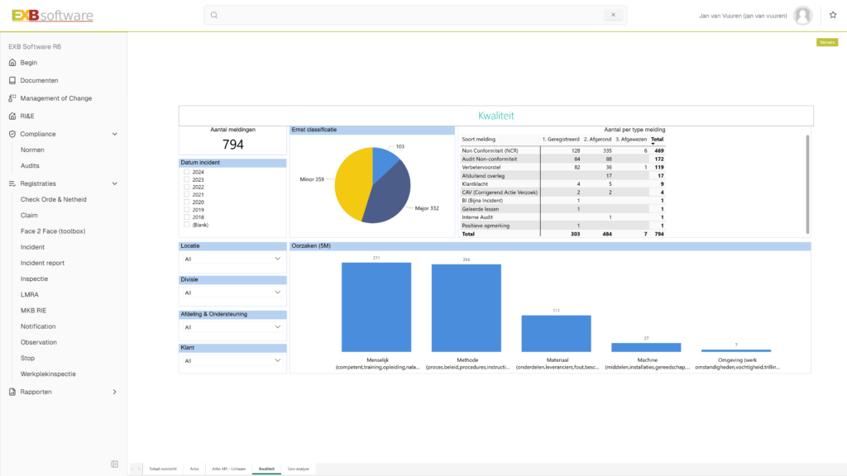Viewport: 847px width, 476px height.
Task: Tick the 2024 incident date checkbox
Action: (x=186, y=172)
